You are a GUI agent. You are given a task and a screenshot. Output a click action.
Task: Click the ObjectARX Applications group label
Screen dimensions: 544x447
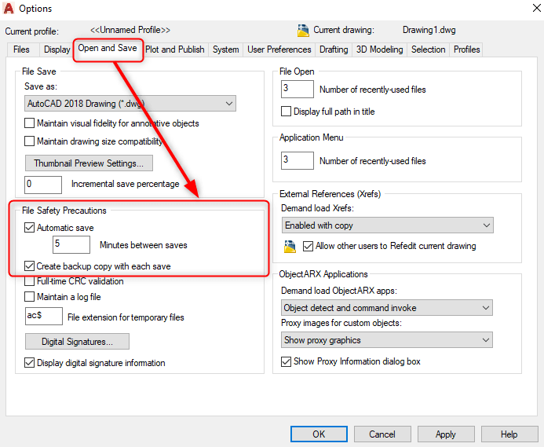tap(323, 274)
